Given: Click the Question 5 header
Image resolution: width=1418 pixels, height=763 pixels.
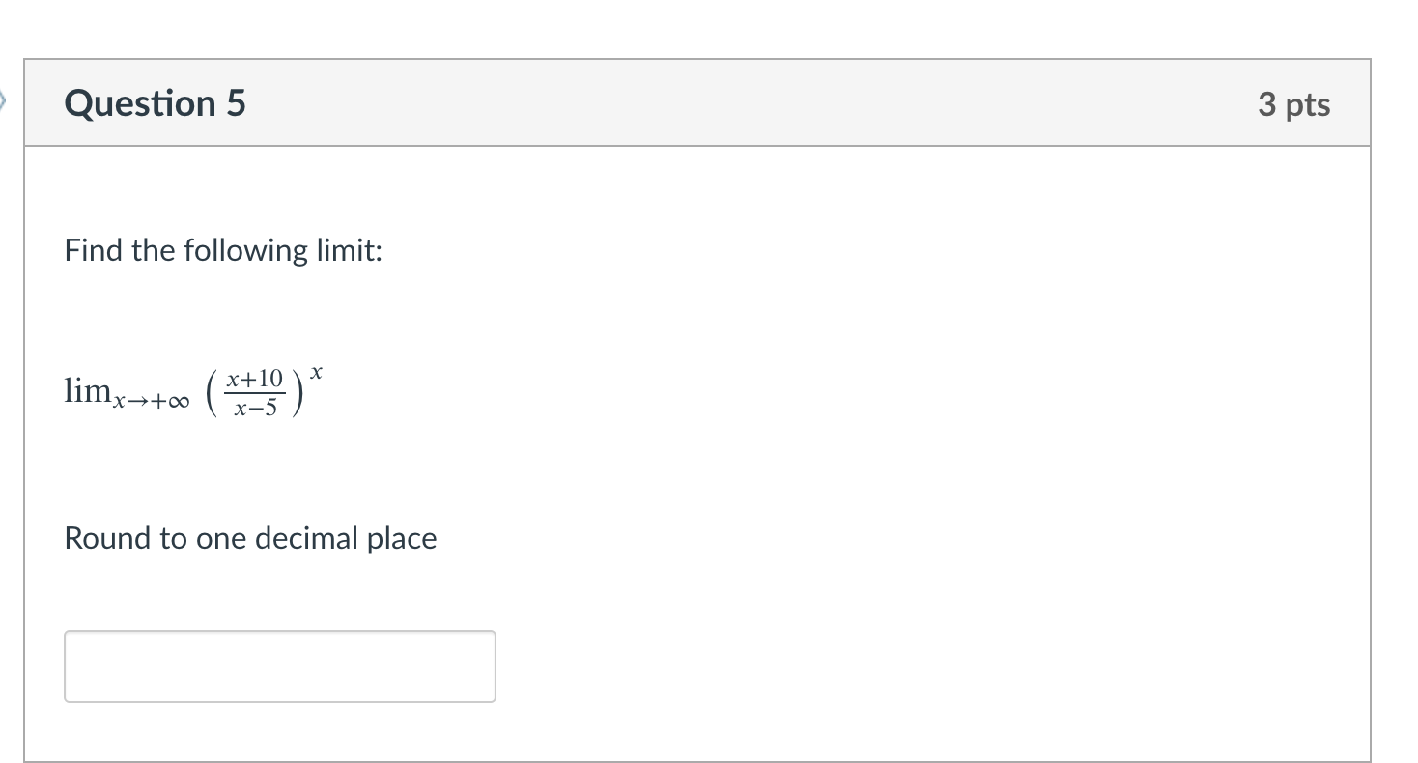Looking at the screenshot, I should tap(155, 102).
